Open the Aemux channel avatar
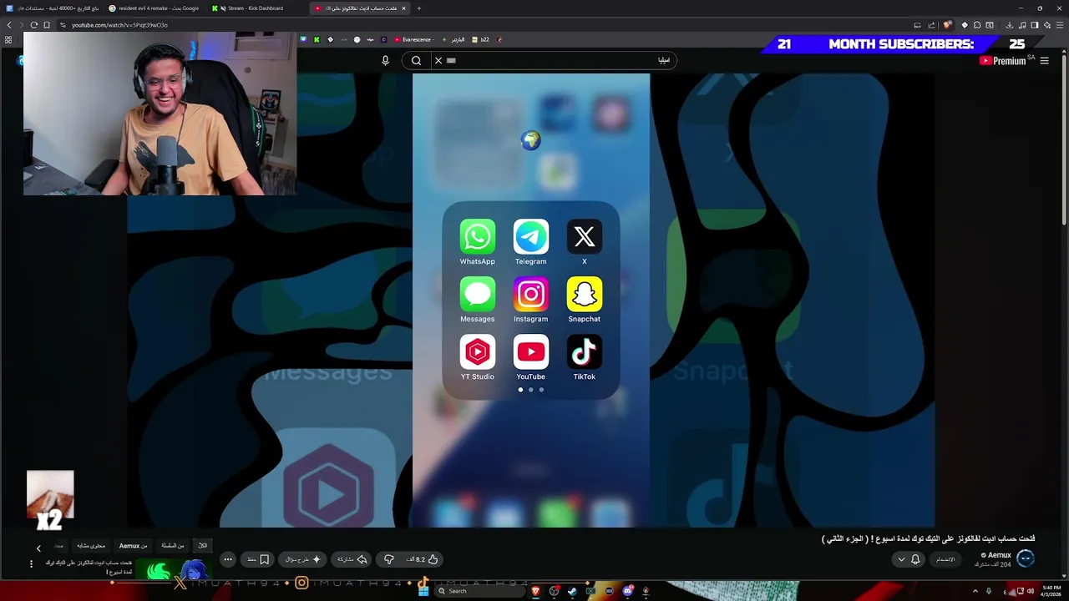1069x601 pixels. 1026,559
